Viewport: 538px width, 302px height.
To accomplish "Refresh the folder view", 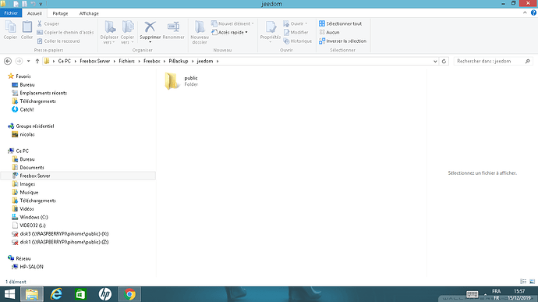I will tap(444, 61).
